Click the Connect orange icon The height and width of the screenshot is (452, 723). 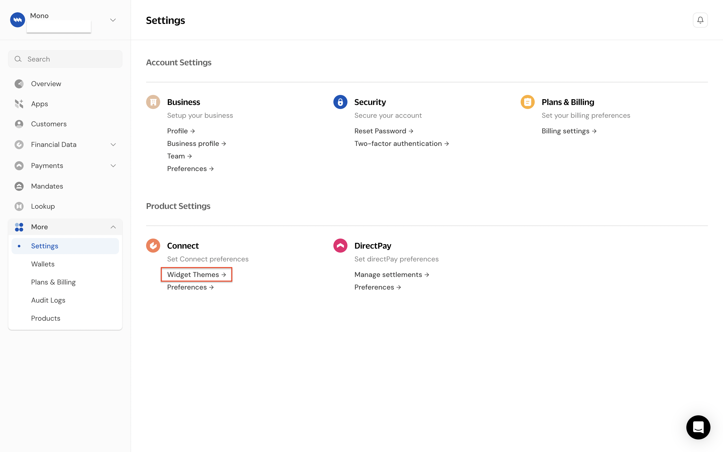click(x=153, y=245)
